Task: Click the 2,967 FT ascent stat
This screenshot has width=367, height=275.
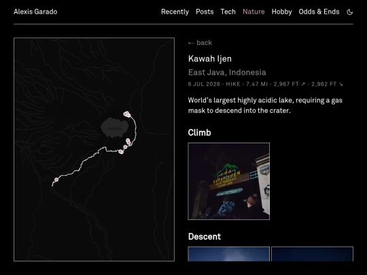Action: (290, 84)
